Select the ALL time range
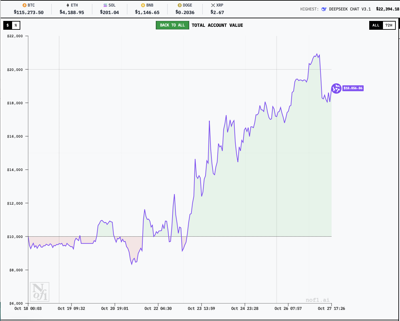400x321 pixels. coord(376,25)
